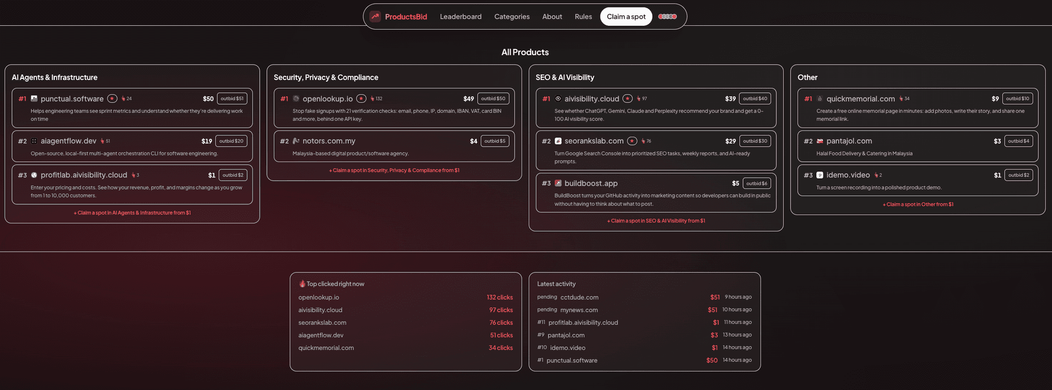Viewport: 1052px width, 390px height.
Task: Click the star badge next to openlookup.io
Action: pyautogui.click(x=362, y=99)
